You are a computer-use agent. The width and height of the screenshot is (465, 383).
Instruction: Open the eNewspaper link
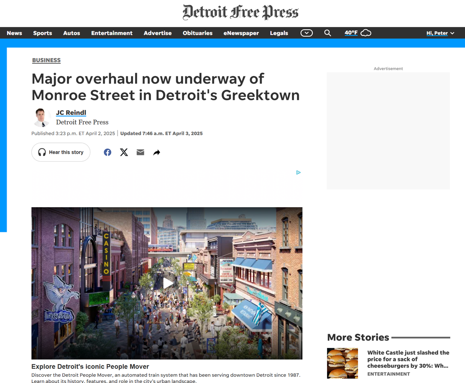[241, 33]
